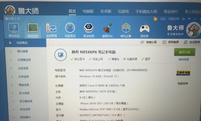
Task: Save screenshot with 保存截屏
Action: point(171,42)
